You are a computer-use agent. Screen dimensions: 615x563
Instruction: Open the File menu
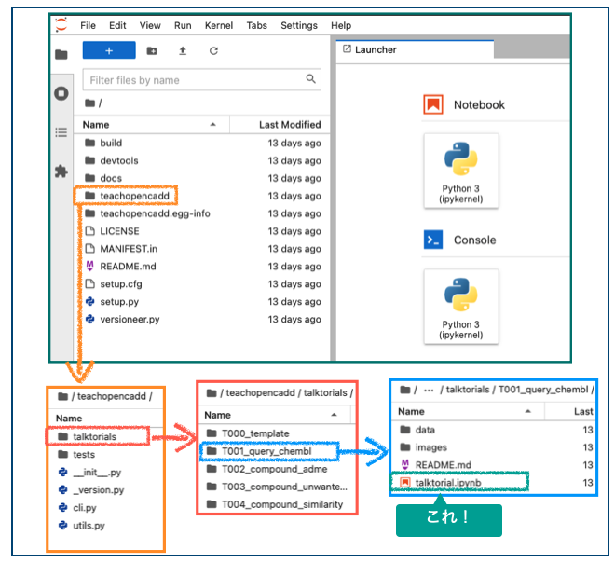tap(88, 25)
